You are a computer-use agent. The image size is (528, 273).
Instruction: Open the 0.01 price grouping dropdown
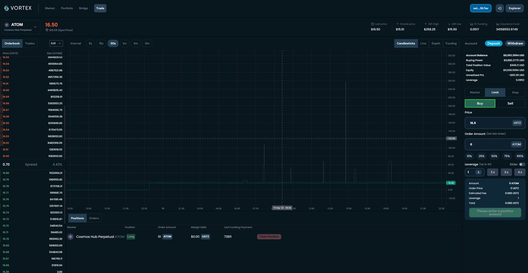coord(56,43)
